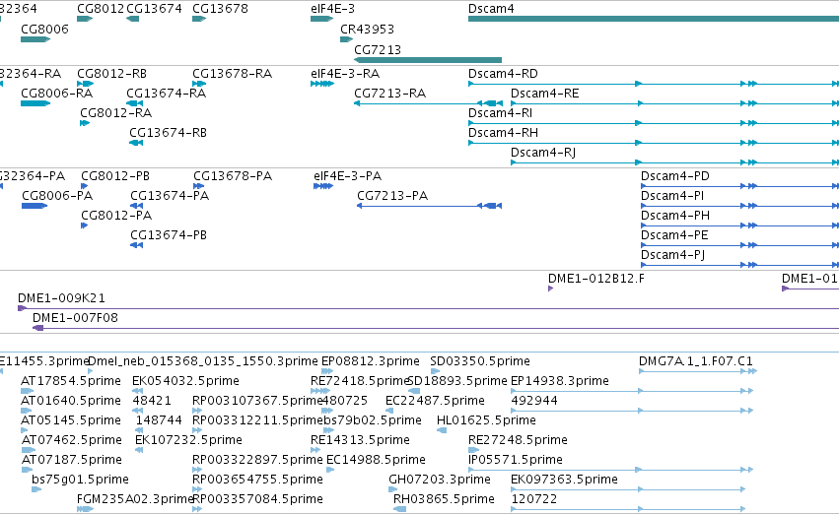Viewport: 839px width, 514px height.
Task: Click the CG8012 gene label
Action: pyautogui.click(x=101, y=9)
